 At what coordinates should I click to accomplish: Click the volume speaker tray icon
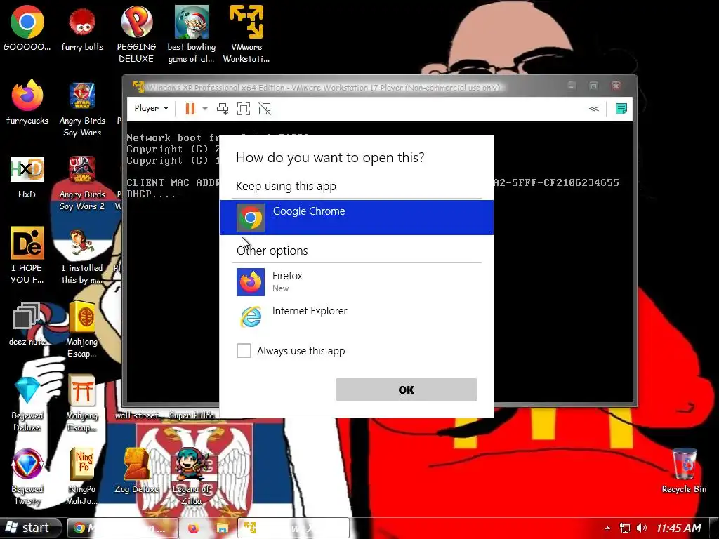[x=642, y=528]
